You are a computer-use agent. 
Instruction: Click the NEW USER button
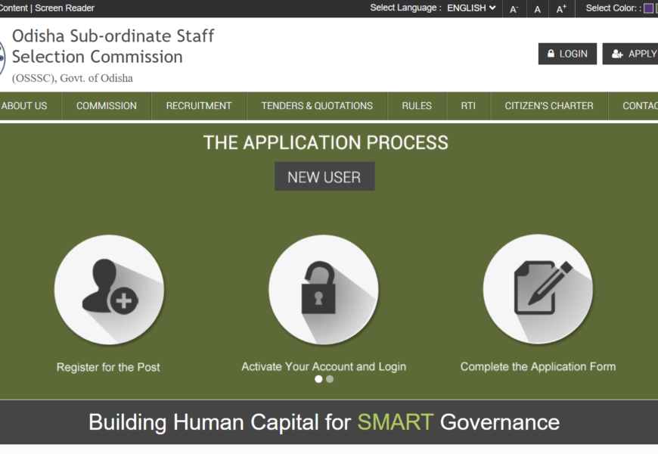tap(324, 177)
